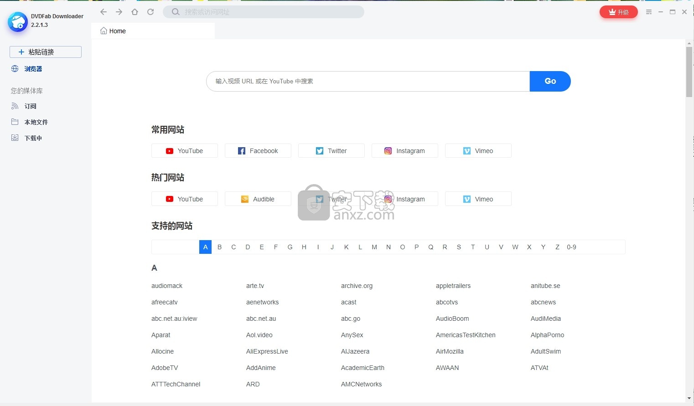The width and height of the screenshot is (694, 406).
Task: Select letter M in the alphabet index
Action: tap(374, 247)
